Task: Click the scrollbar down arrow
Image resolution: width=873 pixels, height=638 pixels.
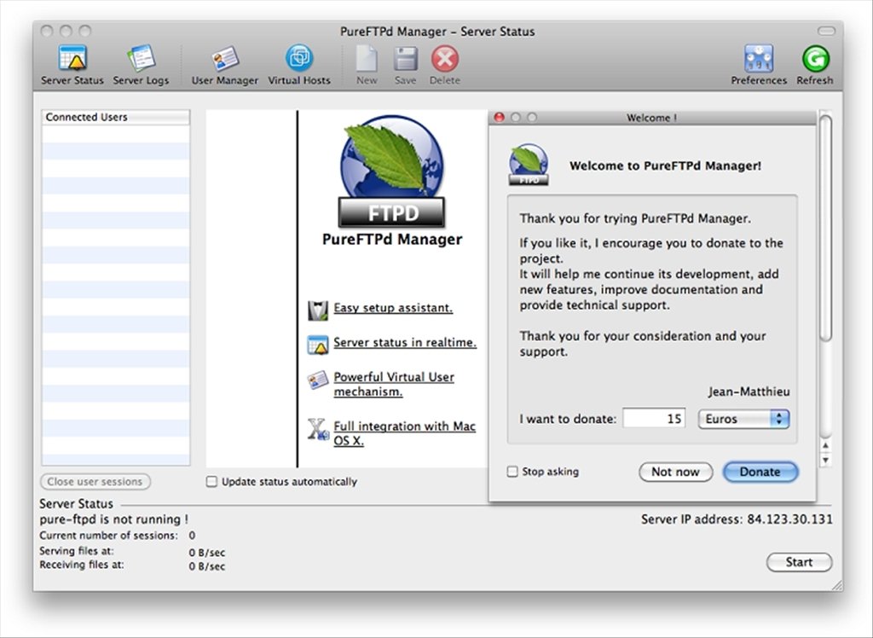Action: point(825,461)
